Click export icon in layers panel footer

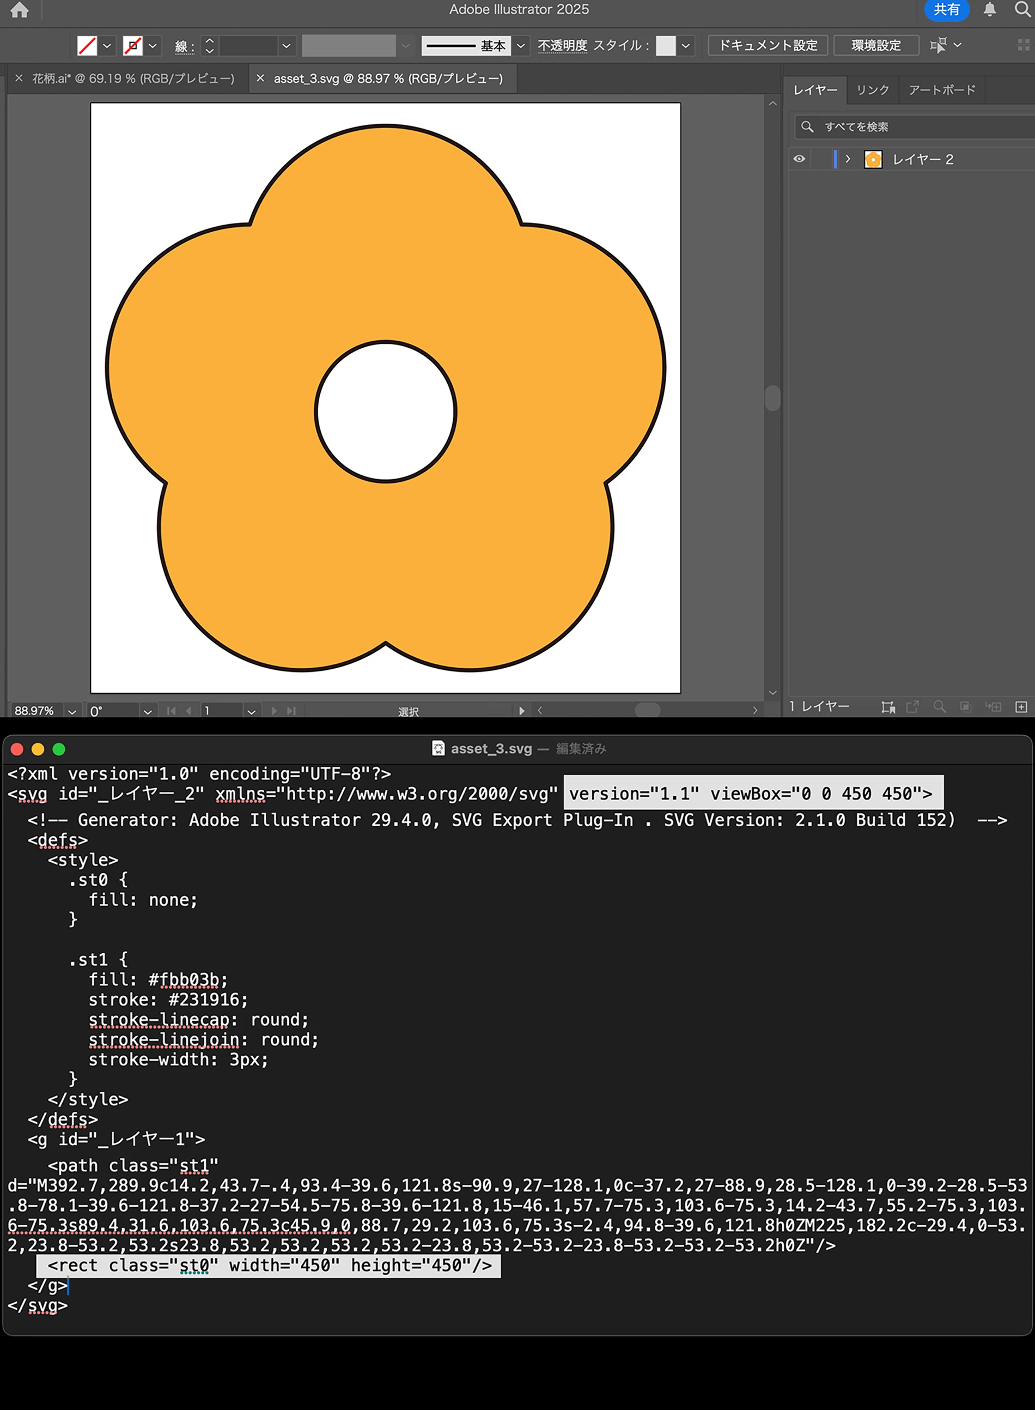pyautogui.click(x=913, y=707)
